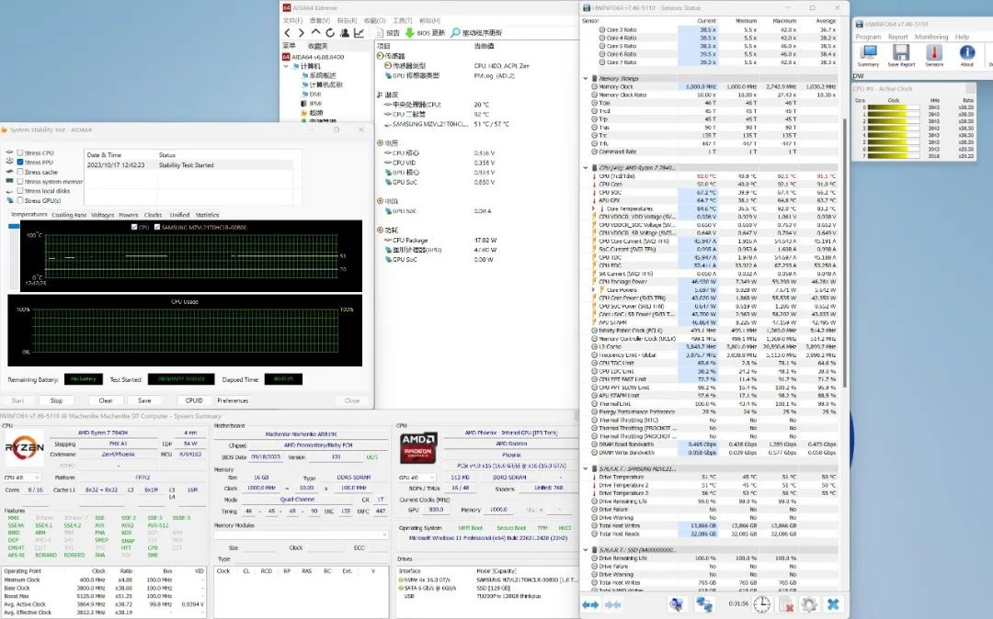993x619 pixels.
Task: Switch to the Voltages tab
Action: click(x=102, y=215)
